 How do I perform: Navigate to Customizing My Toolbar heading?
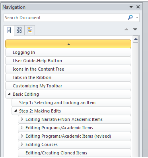click(x=68, y=86)
